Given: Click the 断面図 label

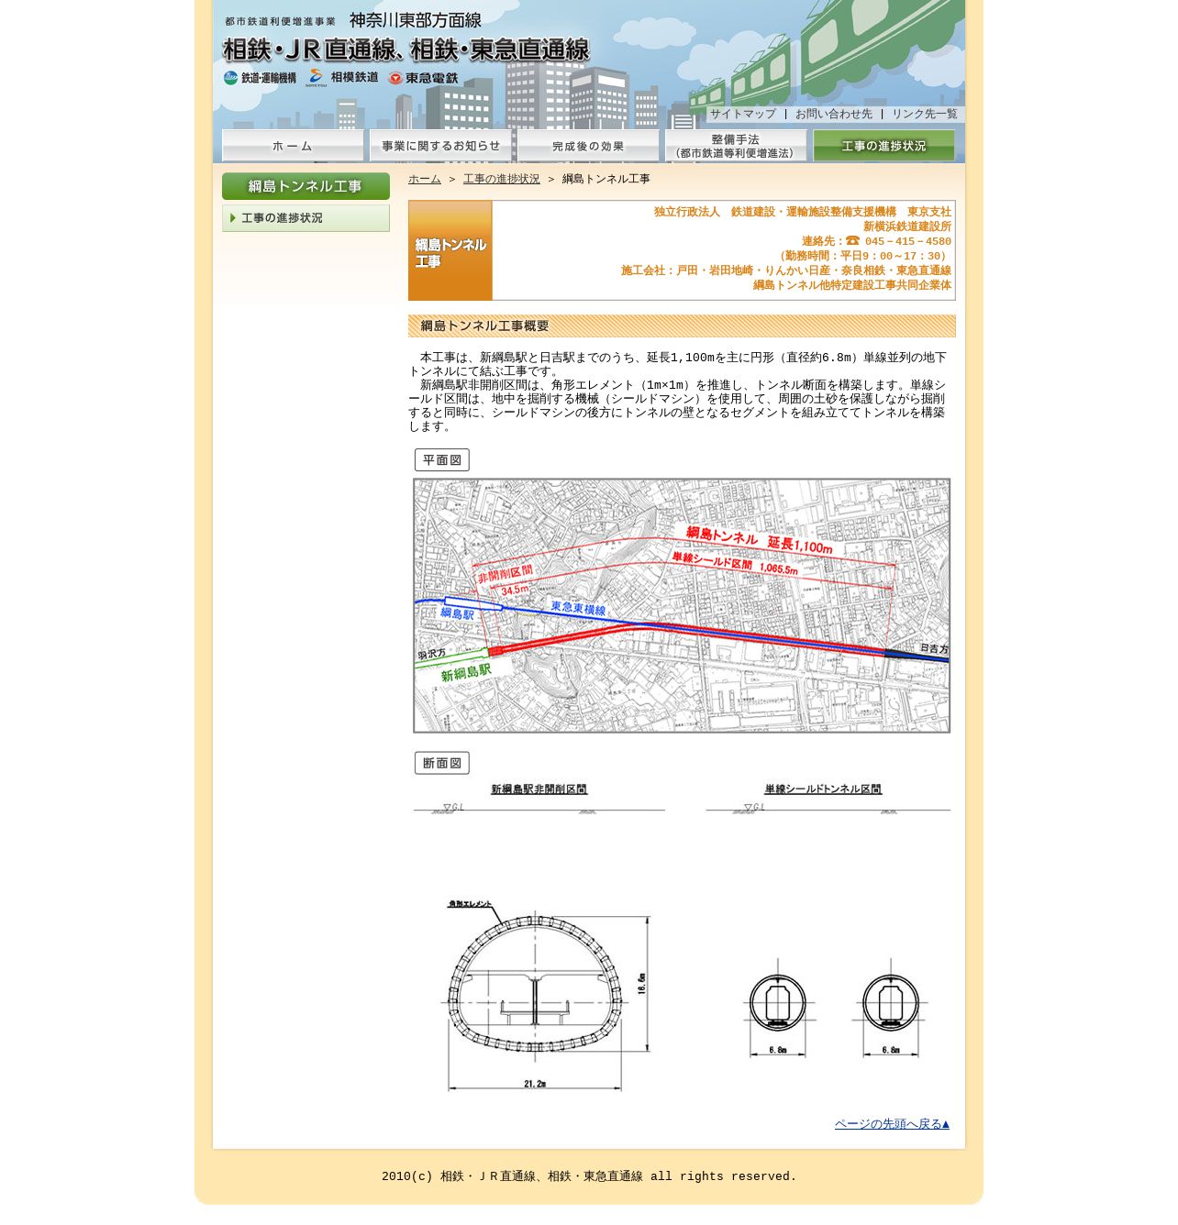Looking at the screenshot, I should (x=442, y=764).
